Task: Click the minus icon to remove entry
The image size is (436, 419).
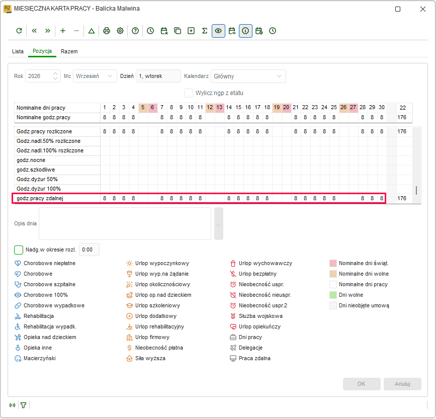Action: click(x=76, y=31)
